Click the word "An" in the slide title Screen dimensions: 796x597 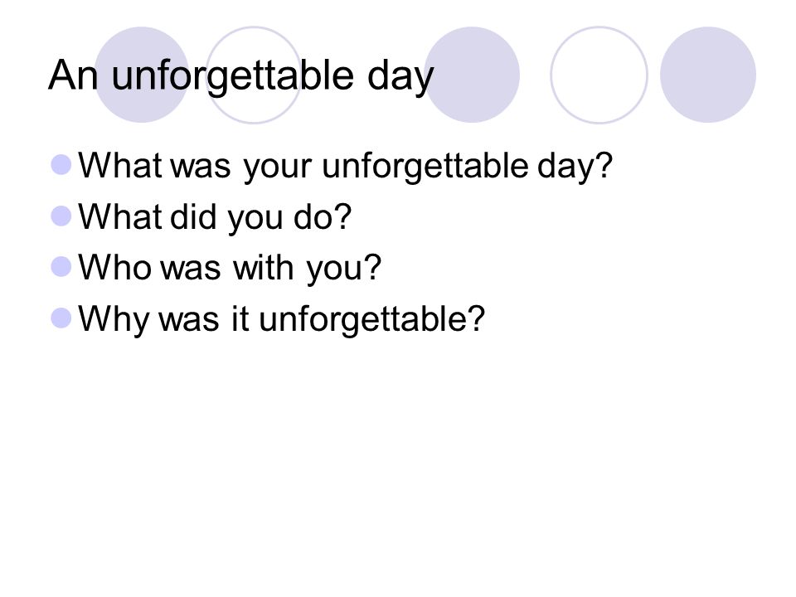73,75
